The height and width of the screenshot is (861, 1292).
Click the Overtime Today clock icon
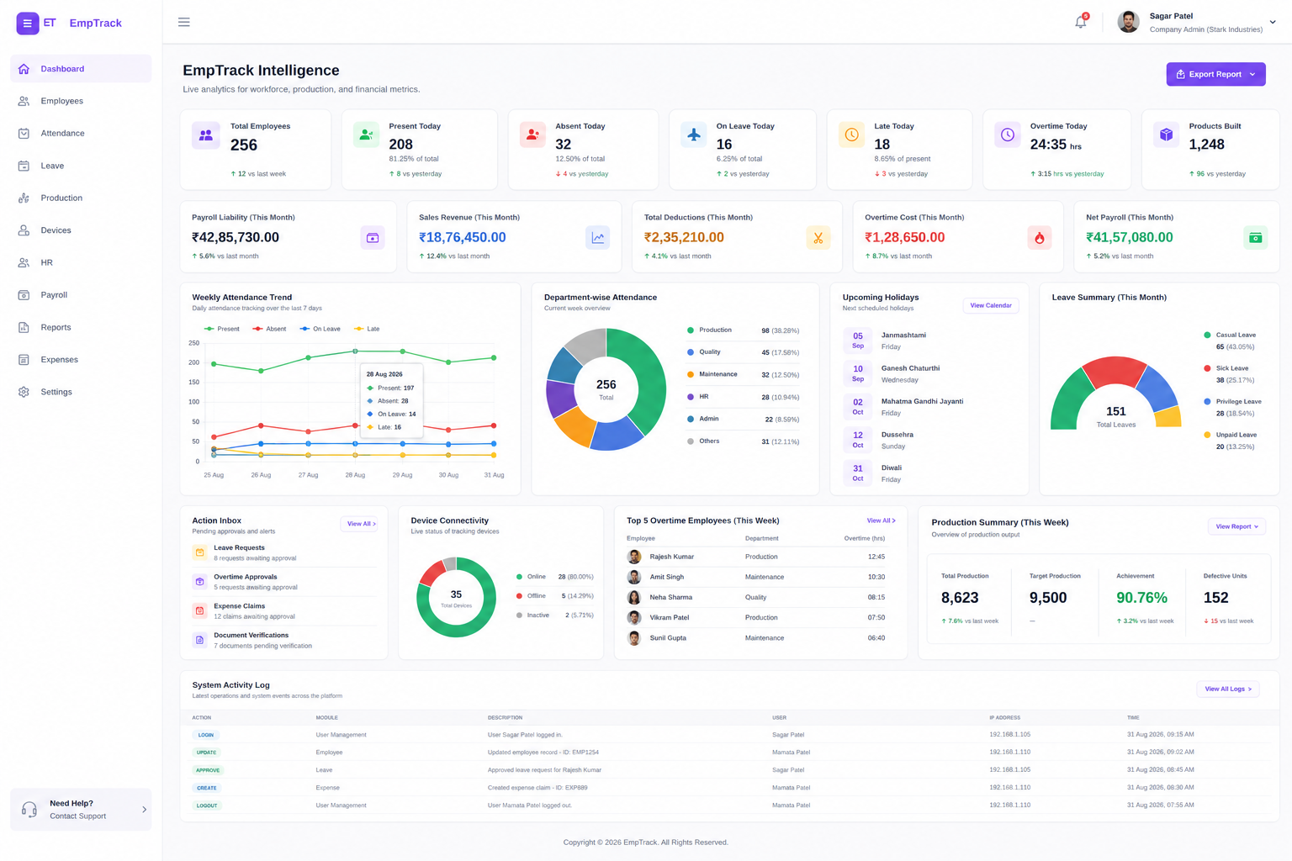point(1008,135)
